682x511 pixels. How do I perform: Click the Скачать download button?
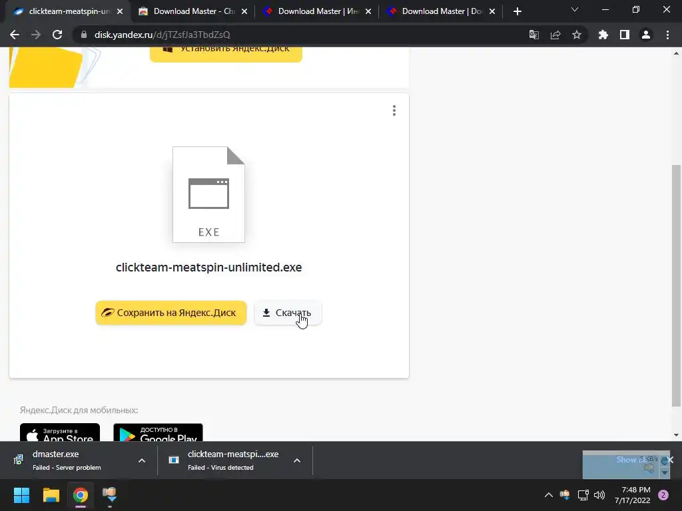pos(288,313)
